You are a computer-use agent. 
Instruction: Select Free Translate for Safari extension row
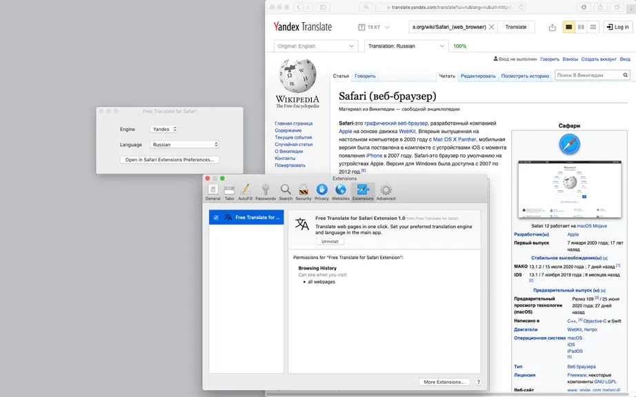246,218
